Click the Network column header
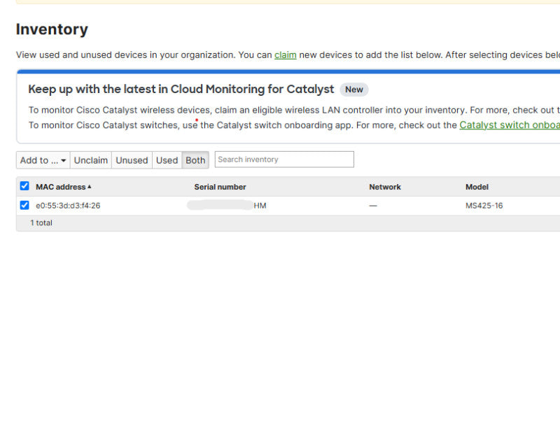The height and width of the screenshot is (433, 560). pos(385,187)
